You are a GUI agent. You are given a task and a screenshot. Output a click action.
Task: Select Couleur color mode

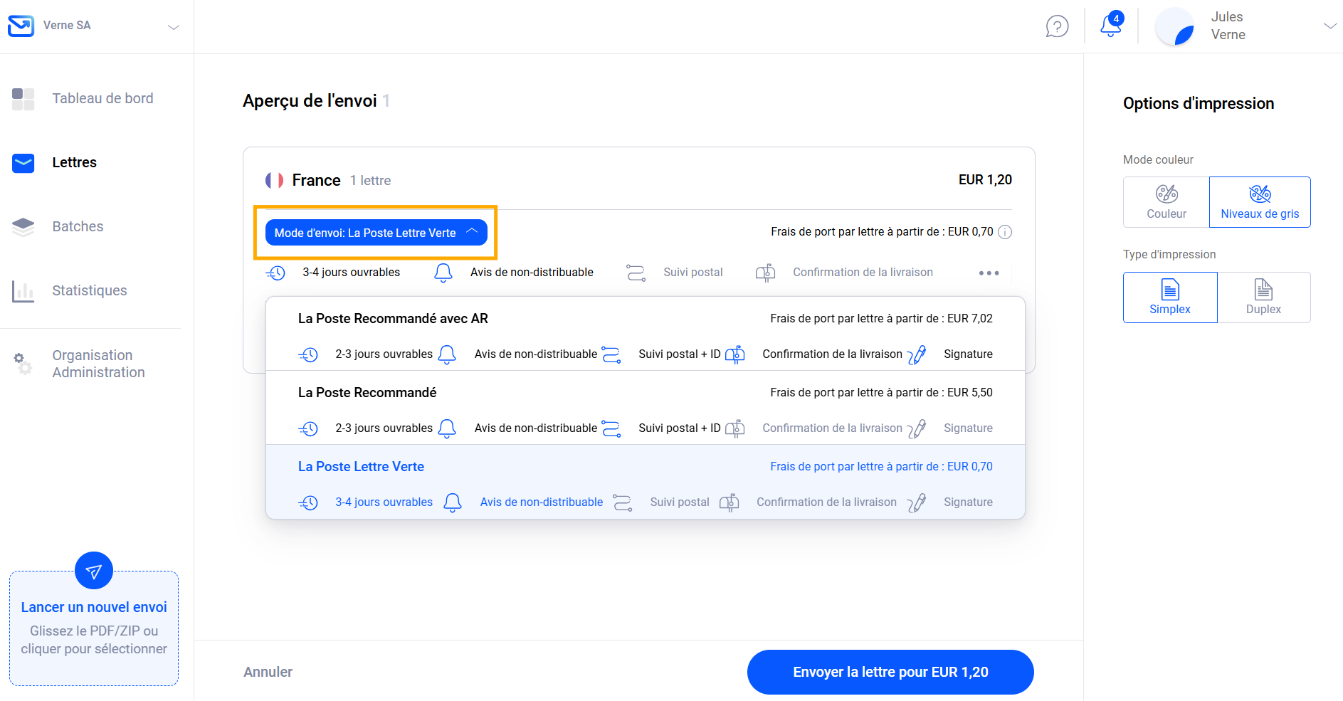pos(1166,202)
